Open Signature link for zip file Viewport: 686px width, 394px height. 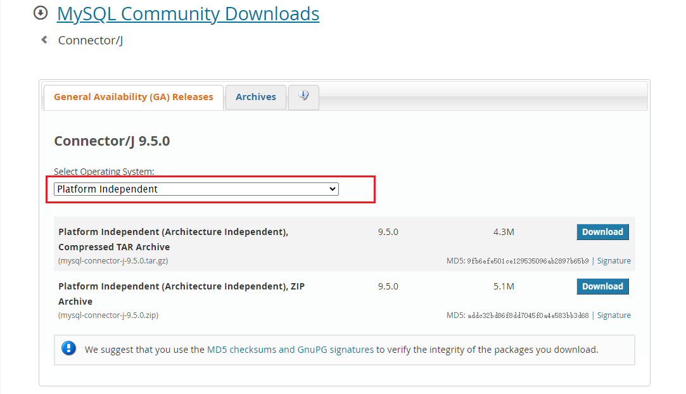[614, 315]
